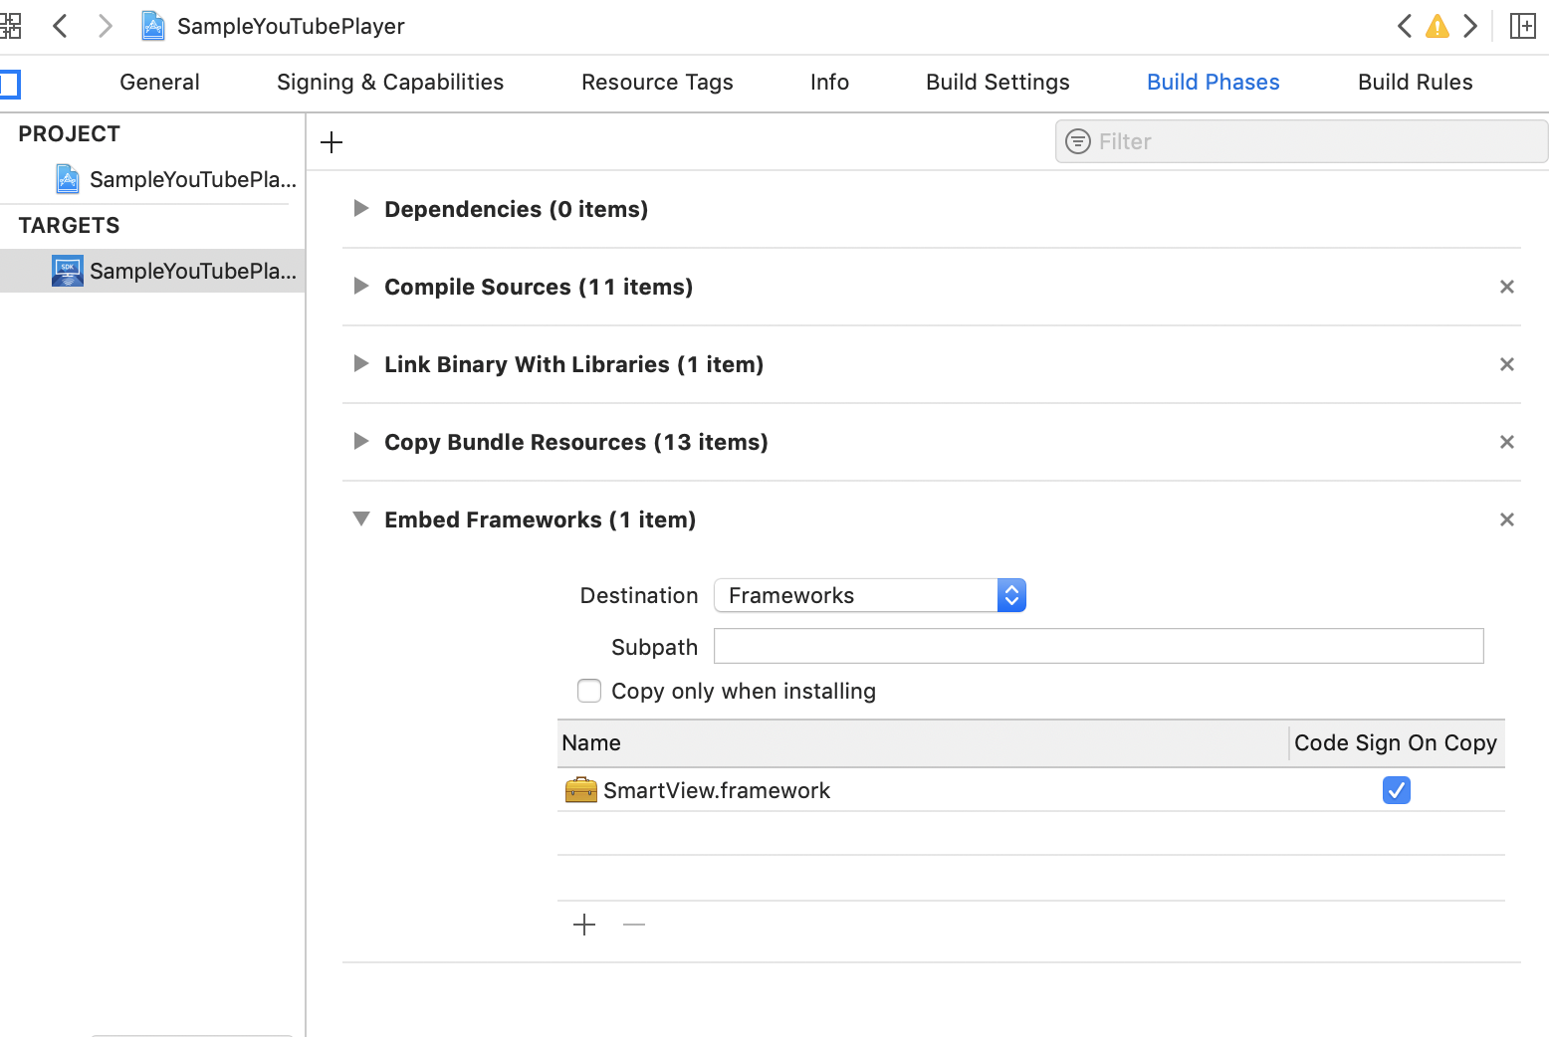This screenshot has height=1037, width=1549.
Task: Enable Copy only when installing
Action: 589,691
